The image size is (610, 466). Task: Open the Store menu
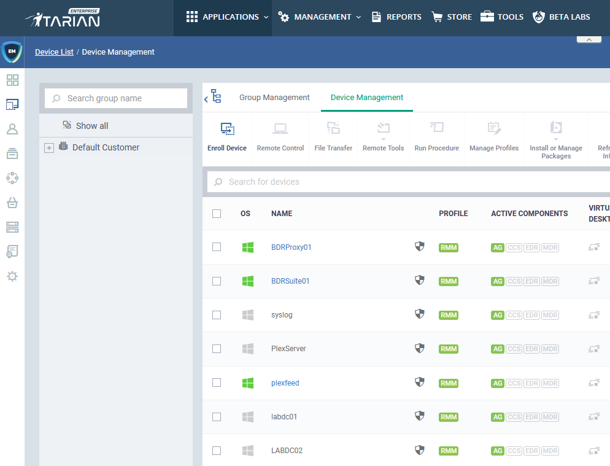(452, 17)
